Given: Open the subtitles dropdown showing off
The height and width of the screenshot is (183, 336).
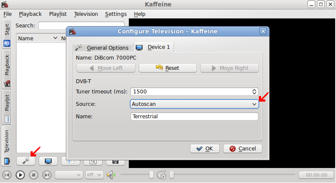Looking at the screenshot, I should point(94,175).
